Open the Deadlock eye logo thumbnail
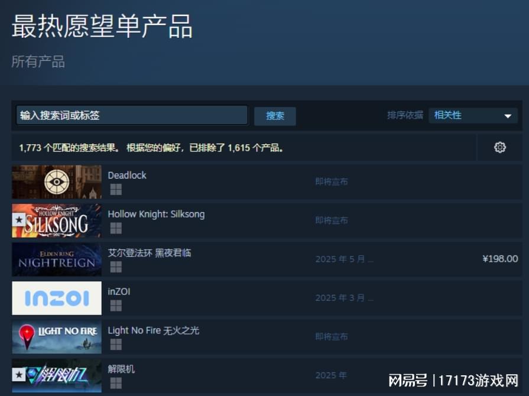529x396 pixels. (x=57, y=182)
